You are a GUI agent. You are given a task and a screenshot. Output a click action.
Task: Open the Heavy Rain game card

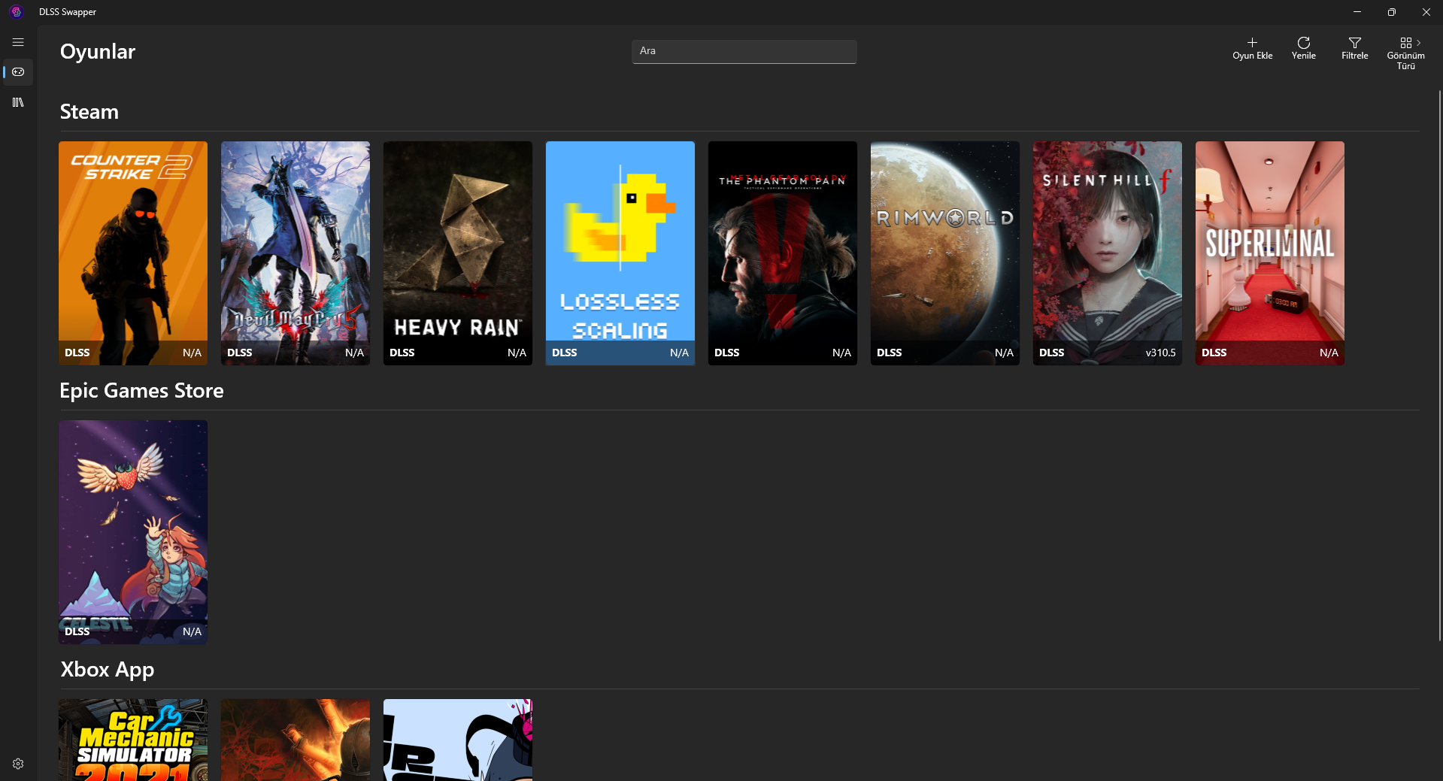click(x=458, y=253)
